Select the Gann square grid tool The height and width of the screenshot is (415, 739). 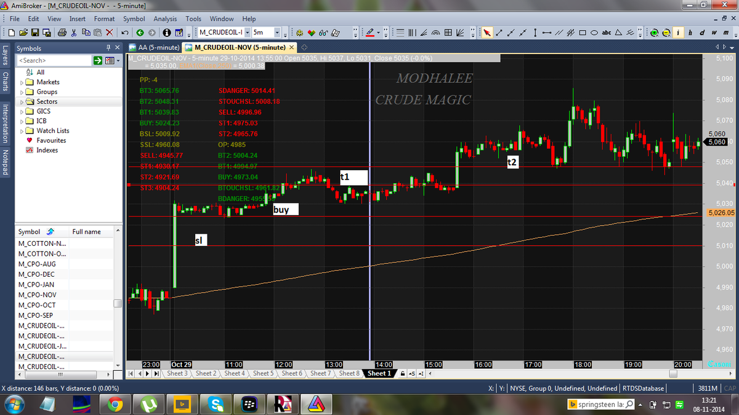coord(448,33)
